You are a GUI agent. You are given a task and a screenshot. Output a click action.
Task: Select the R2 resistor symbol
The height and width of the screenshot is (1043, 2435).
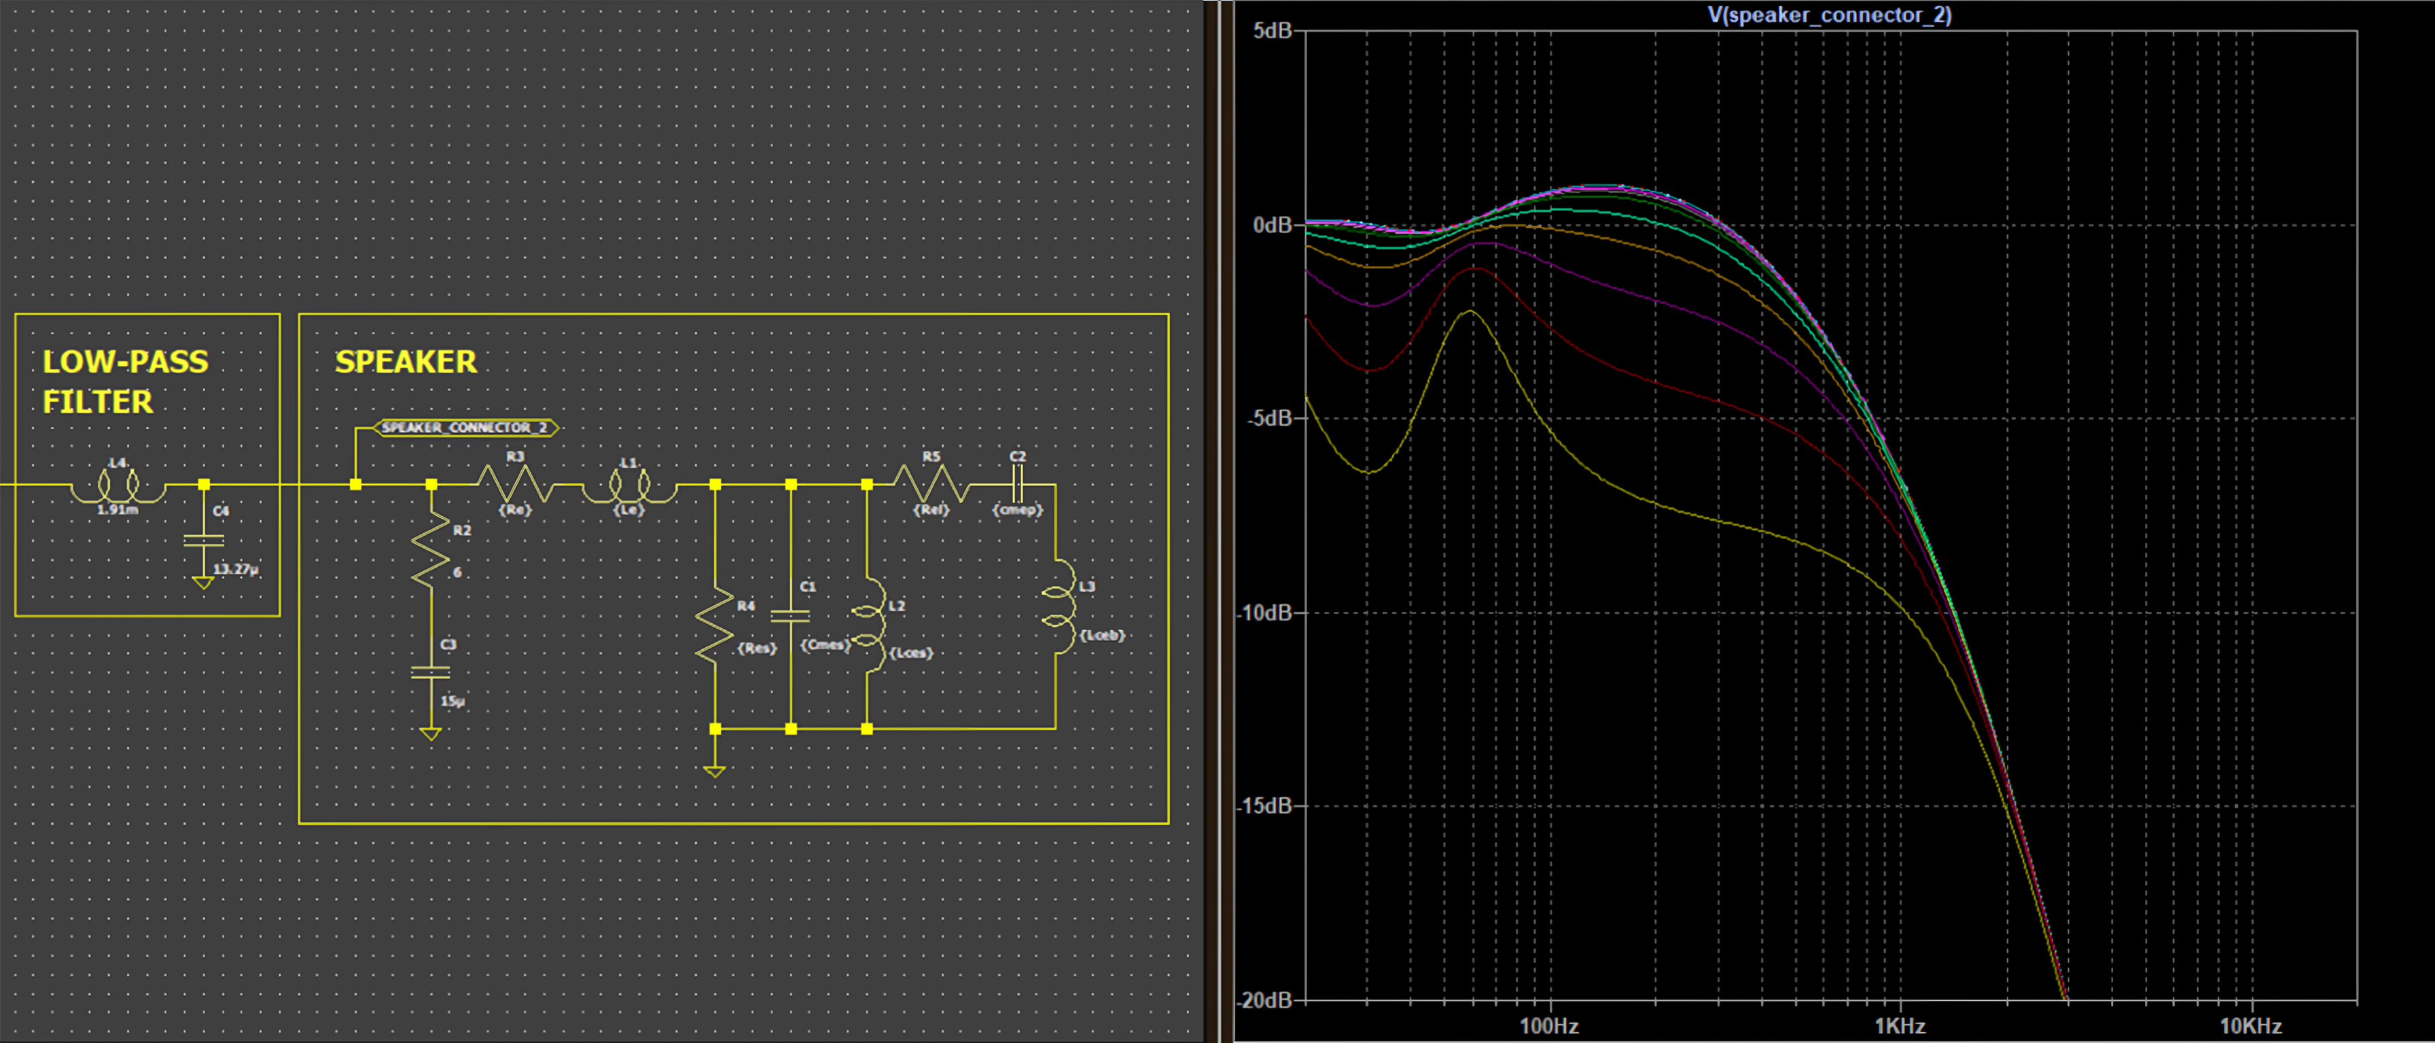(431, 551)
